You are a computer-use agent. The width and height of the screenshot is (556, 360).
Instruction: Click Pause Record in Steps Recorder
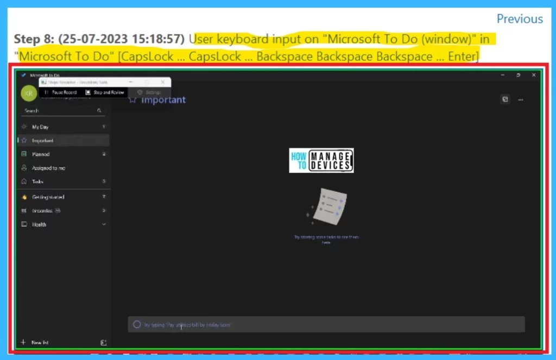60,92
